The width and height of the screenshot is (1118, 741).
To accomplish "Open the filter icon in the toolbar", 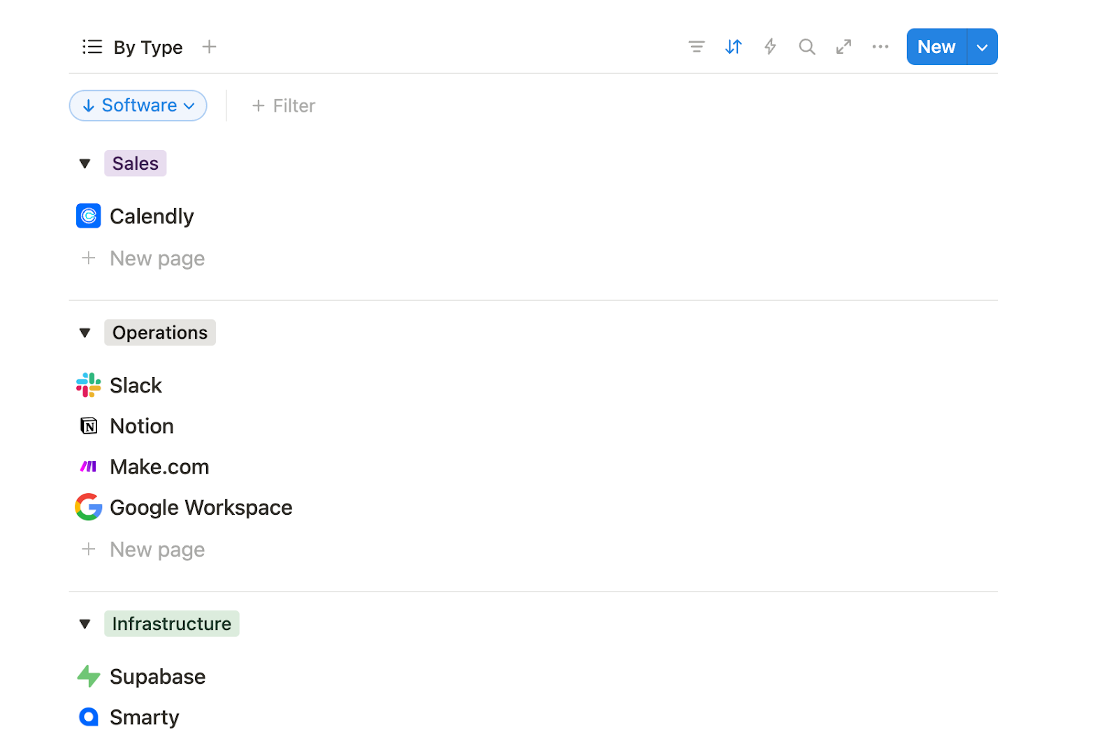I will (x=696, y=47).
